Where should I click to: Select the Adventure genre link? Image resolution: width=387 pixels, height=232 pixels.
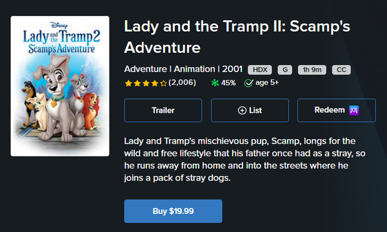click(146, 70)
